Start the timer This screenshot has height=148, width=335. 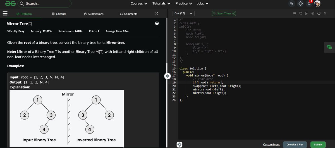coord(224,13)
